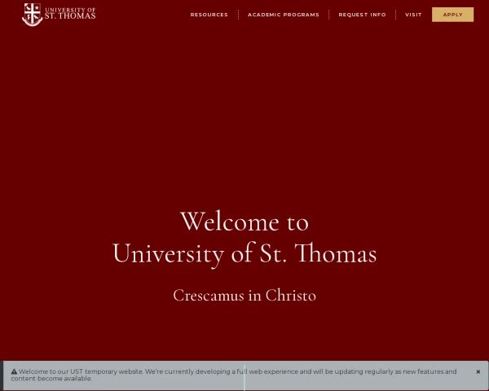This screenshot has width=489, height=391.
Task: Click the warning triangle icon in banner
Action: click(14, 371)
